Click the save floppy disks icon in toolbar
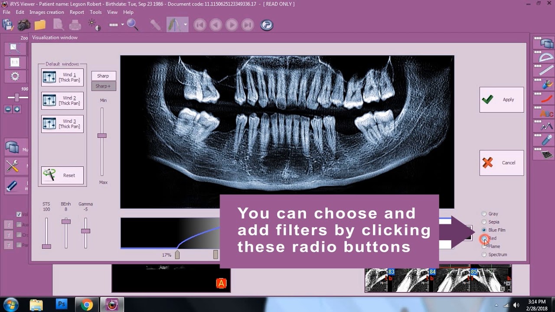 pos(8,25)
